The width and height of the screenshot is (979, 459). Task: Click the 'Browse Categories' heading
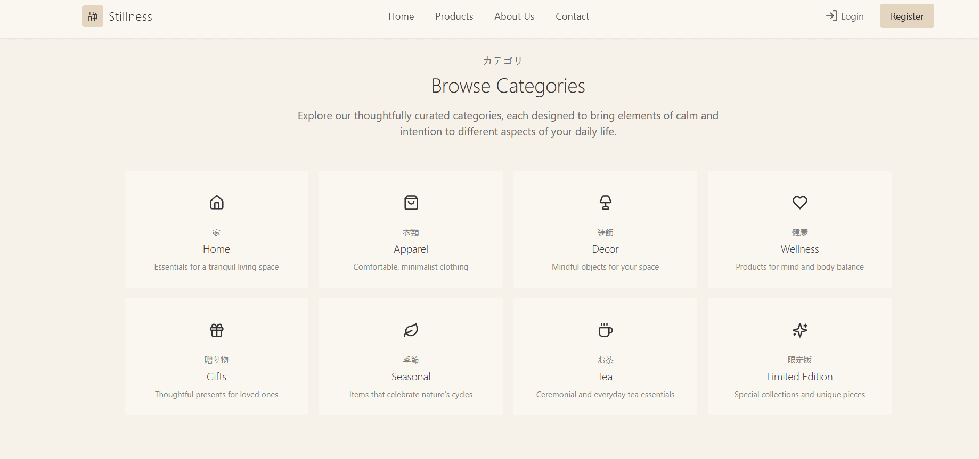(x=508, y=86)
